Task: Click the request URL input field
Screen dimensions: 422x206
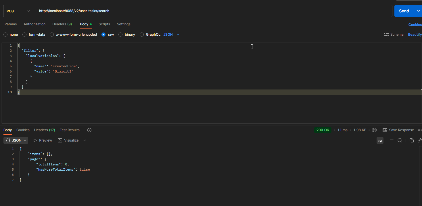Action: pos(213,11)
